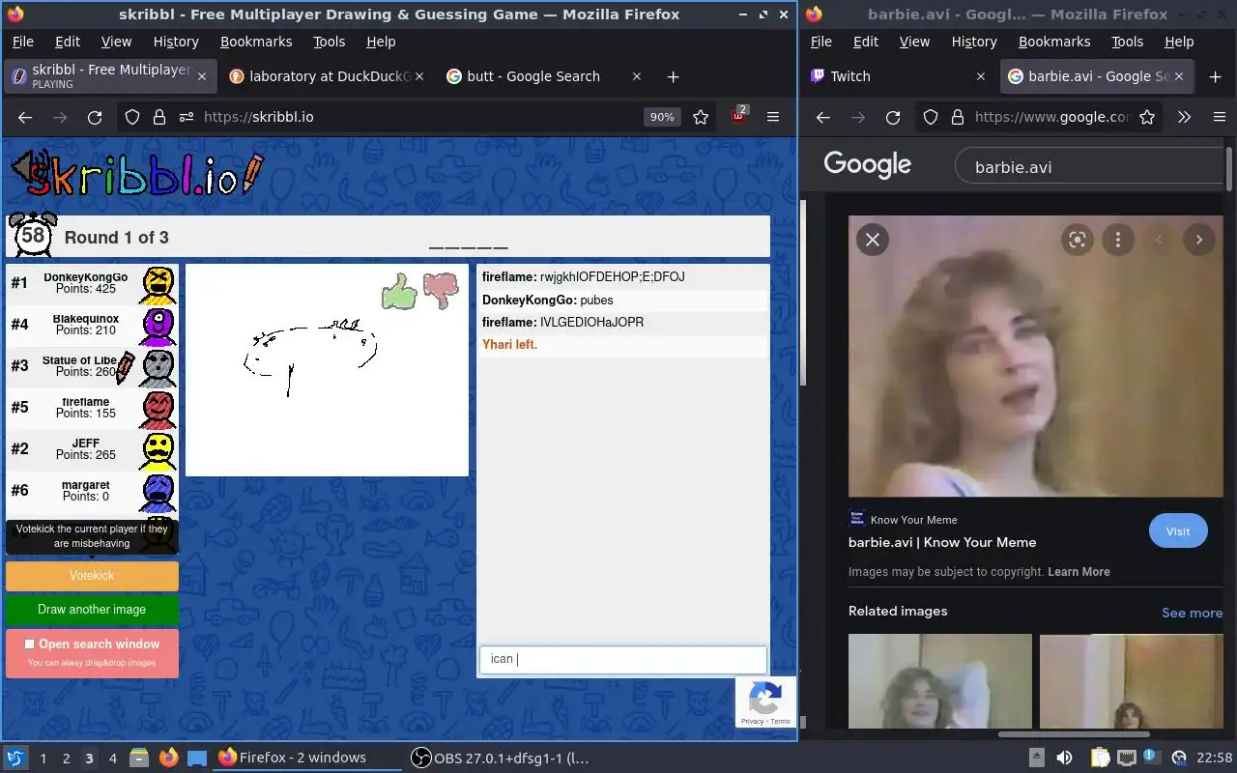1237x773 pixels.
Task: Click the Votekick button
Action: pos(92,576)
